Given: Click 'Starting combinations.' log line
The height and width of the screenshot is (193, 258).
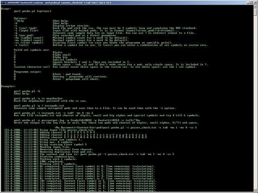Looking at the screenshot, I should (40, 157).
